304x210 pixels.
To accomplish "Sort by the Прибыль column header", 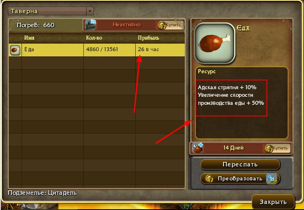I will click(x=148, y=38).
